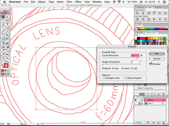169x126 pixels.
Task: Select the Type tool
Action: tap(7, 24)
